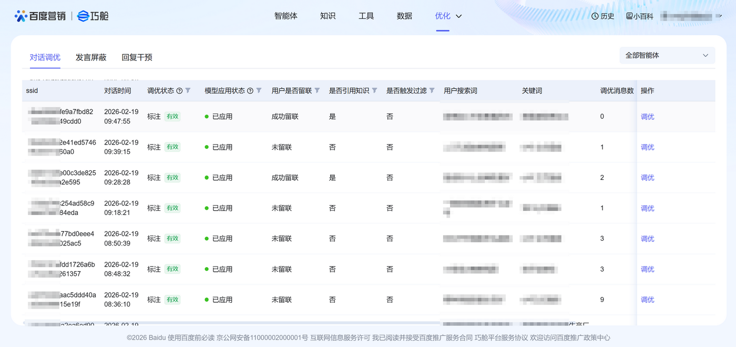点击「模型应用状态」旁的问号提示图标
Image resolution: width=736 pixels, height=347 pixels.
coord(250,90)
